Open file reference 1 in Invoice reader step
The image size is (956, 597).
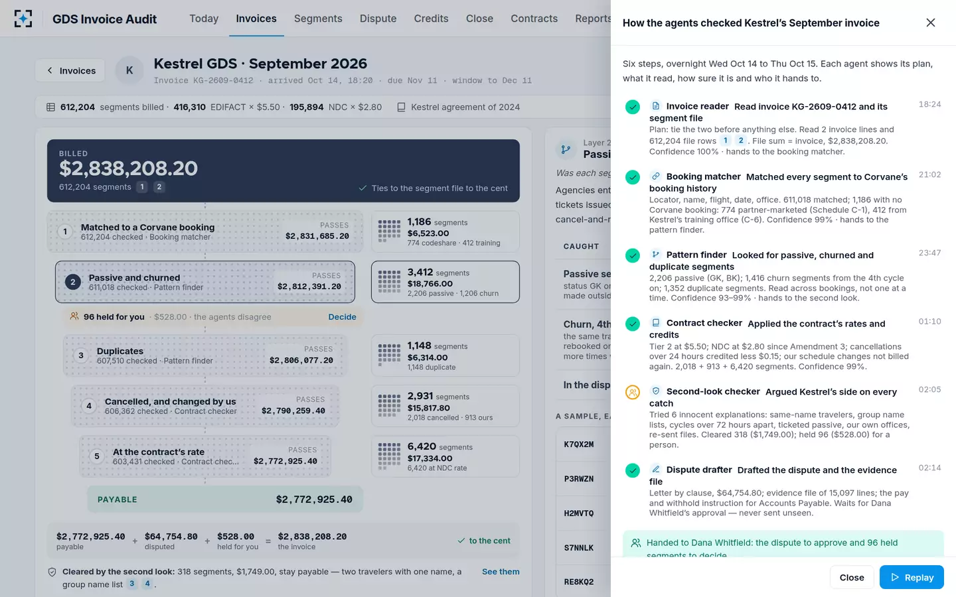click(726, 141)
